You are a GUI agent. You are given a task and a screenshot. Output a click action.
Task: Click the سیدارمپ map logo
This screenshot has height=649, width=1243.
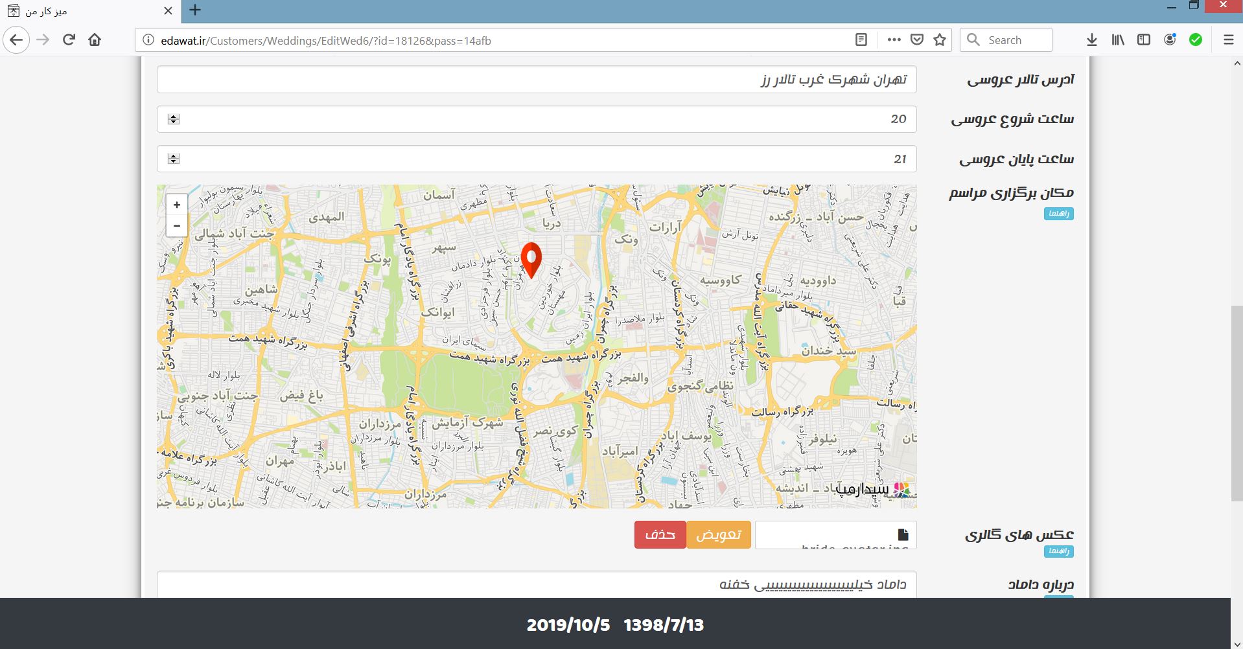click(x=874, y=489)
